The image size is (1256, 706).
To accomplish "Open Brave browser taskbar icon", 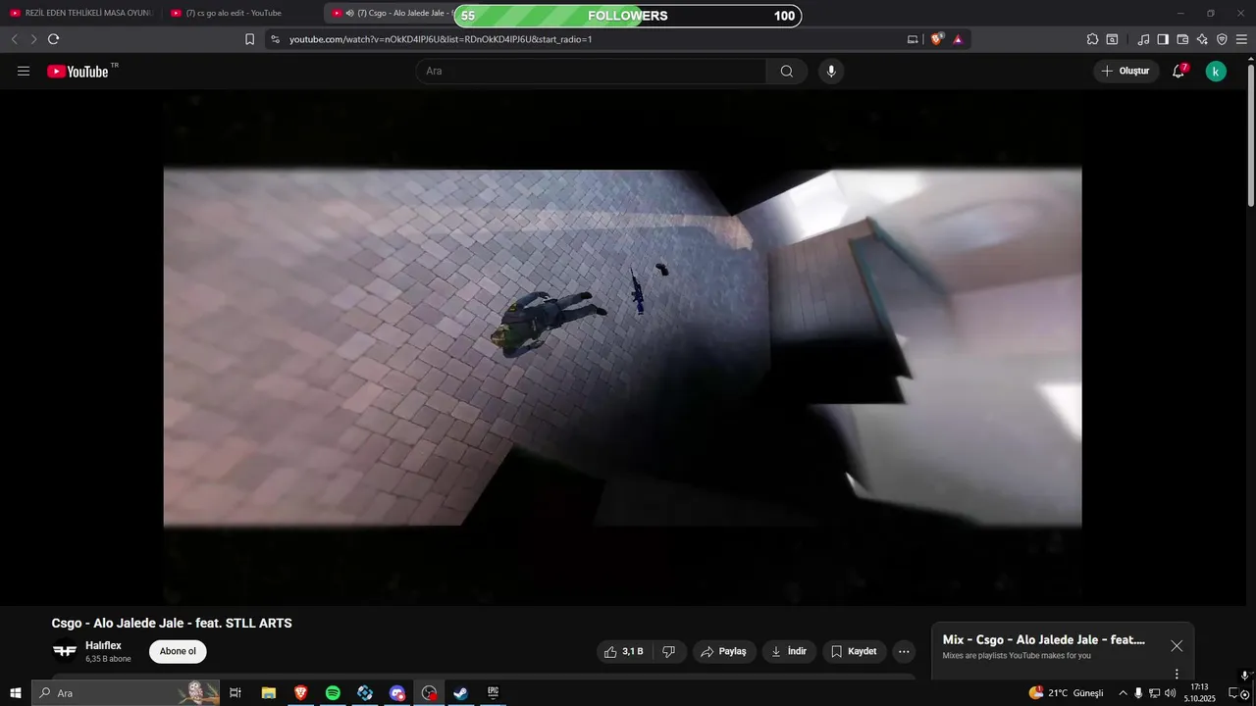I will (x=300, y=693).
